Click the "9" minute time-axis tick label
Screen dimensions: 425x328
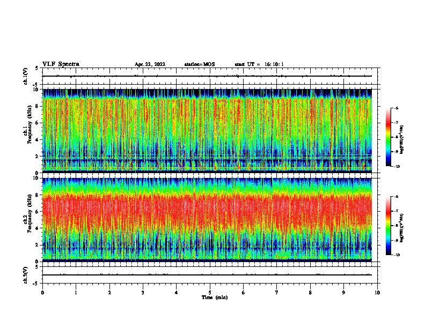pos(343,293)
